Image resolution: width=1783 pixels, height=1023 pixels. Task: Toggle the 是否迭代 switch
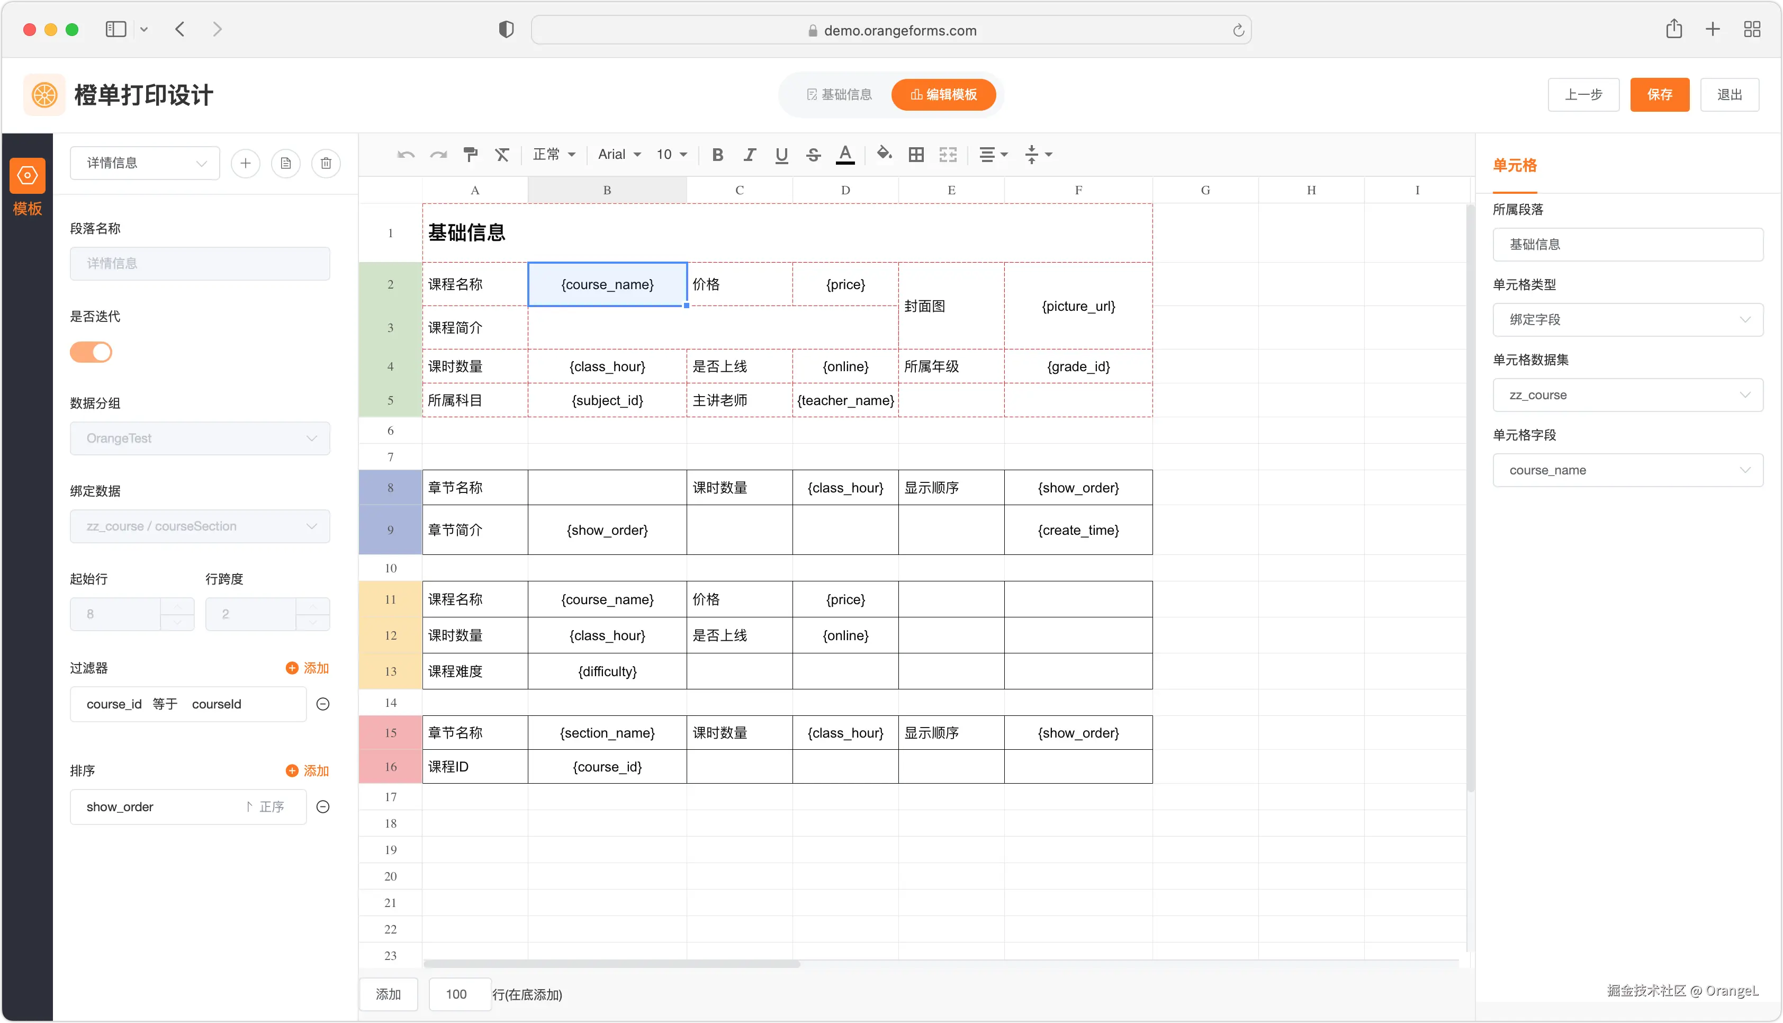(x=91, y=352)
